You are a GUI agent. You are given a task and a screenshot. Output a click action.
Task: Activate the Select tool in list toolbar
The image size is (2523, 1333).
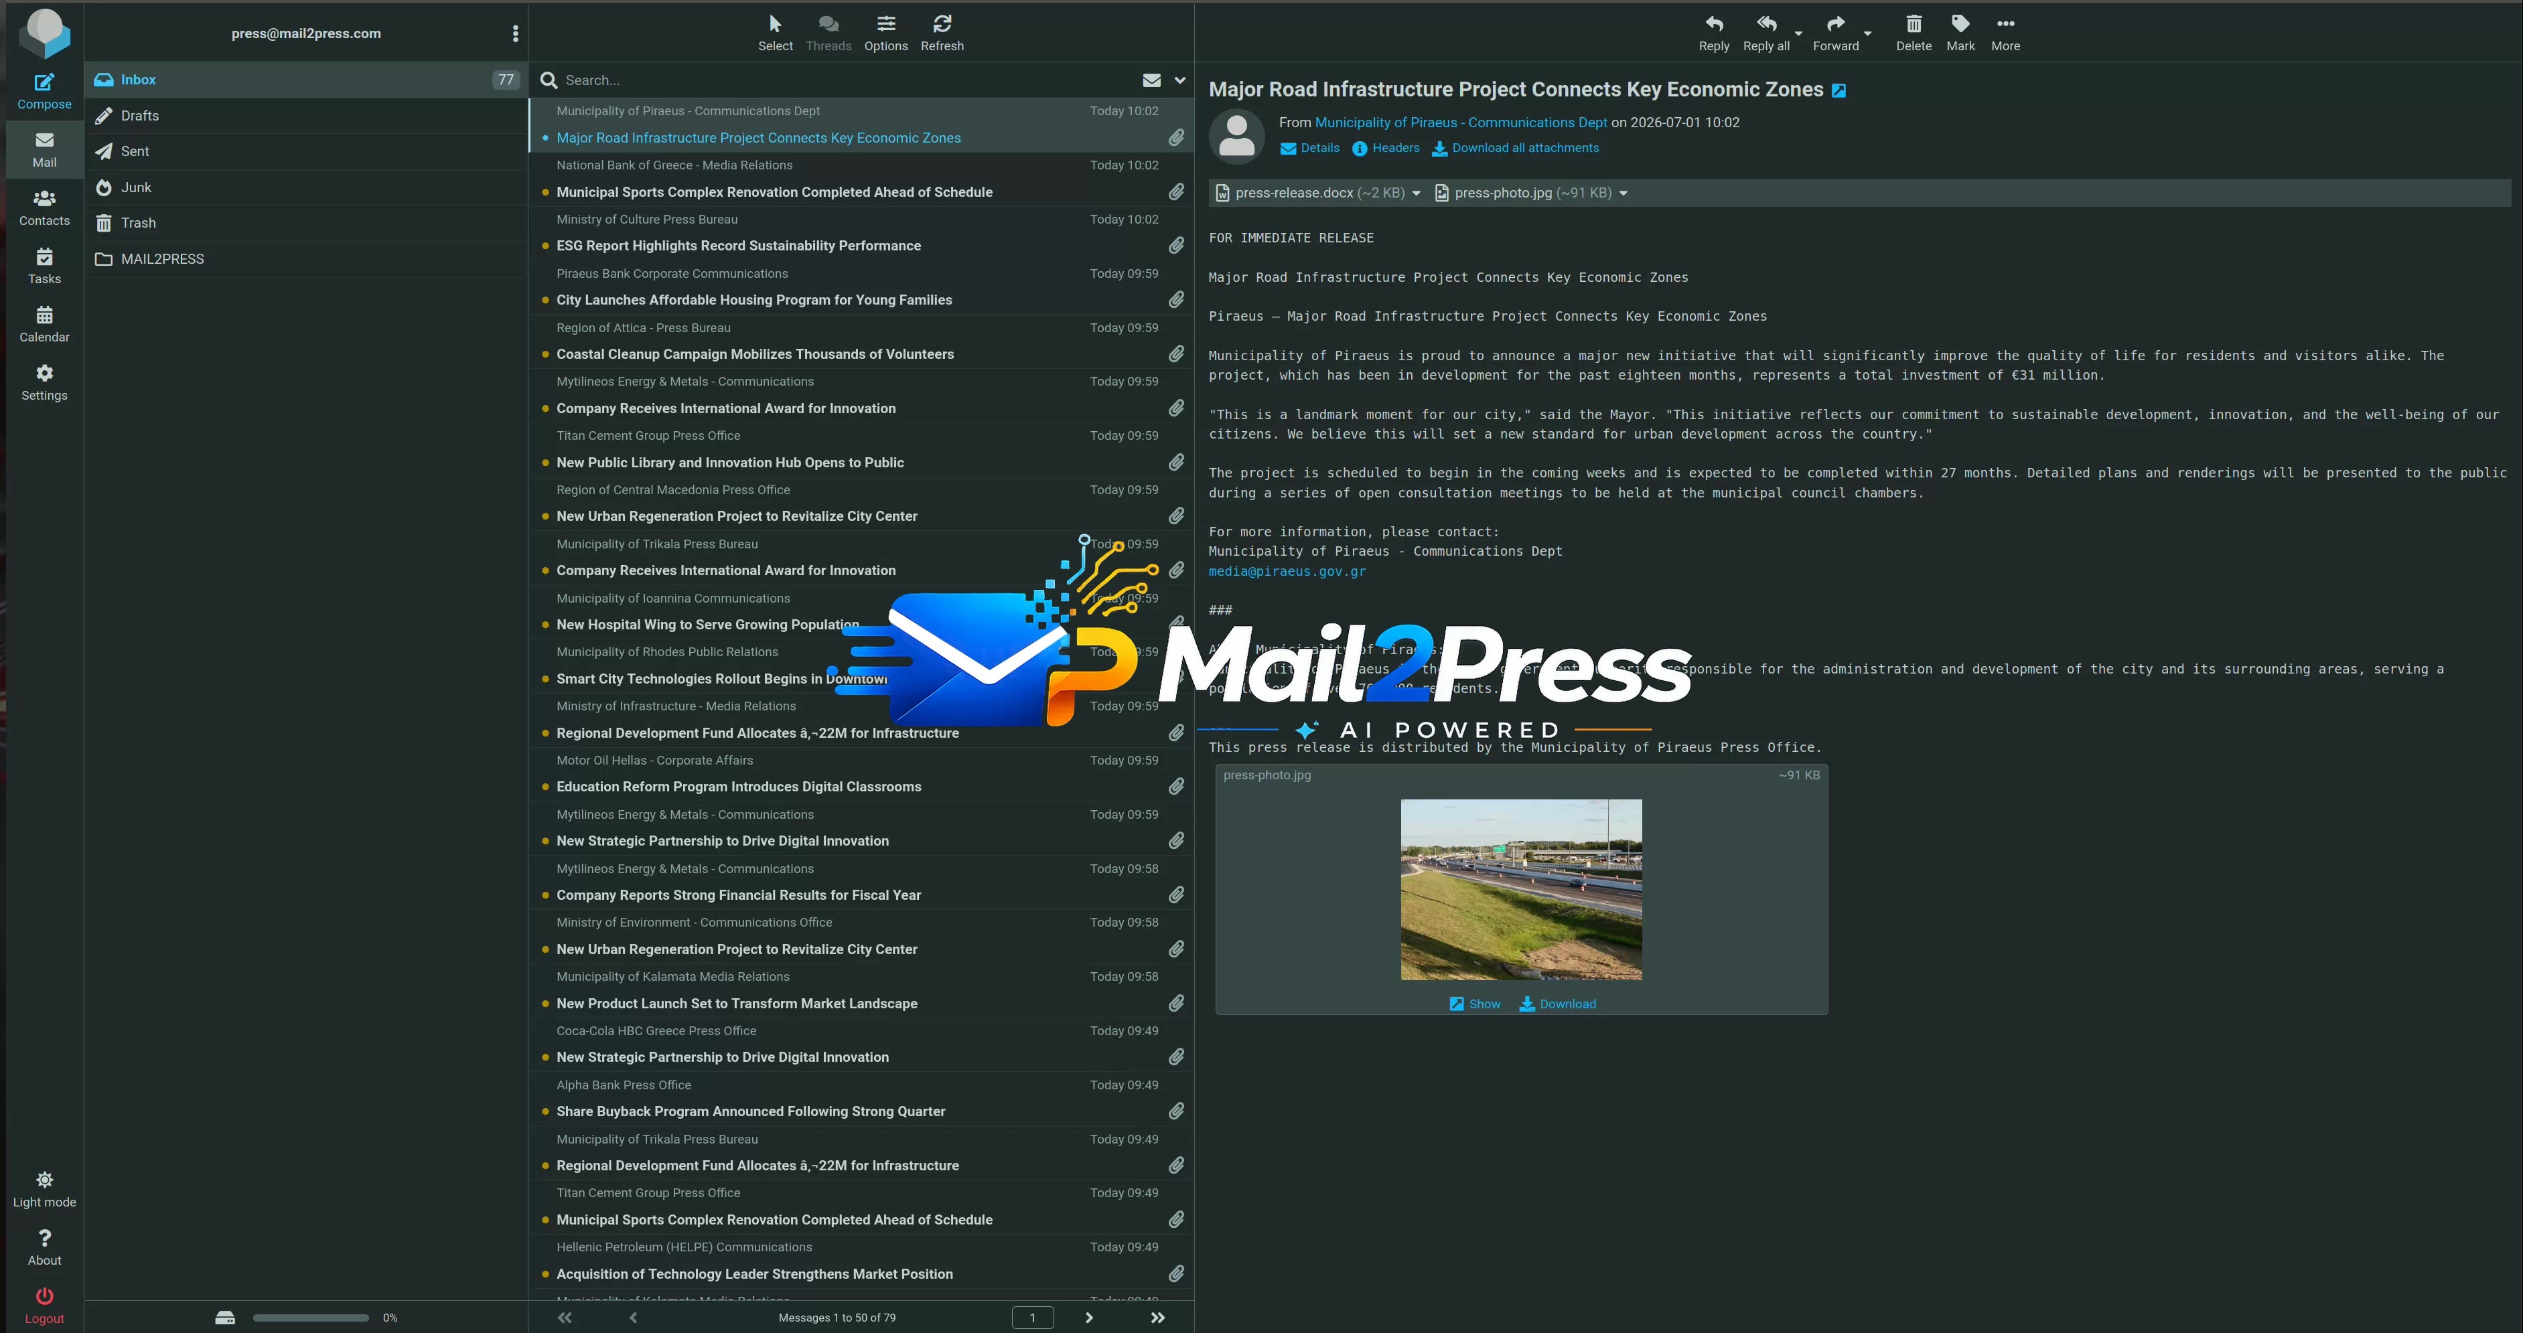[x=775, y=32]
